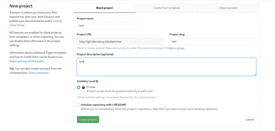Screen dimensions: 275x131
Task: Switch to the Blank project tab
Action: tap(104, 8)
